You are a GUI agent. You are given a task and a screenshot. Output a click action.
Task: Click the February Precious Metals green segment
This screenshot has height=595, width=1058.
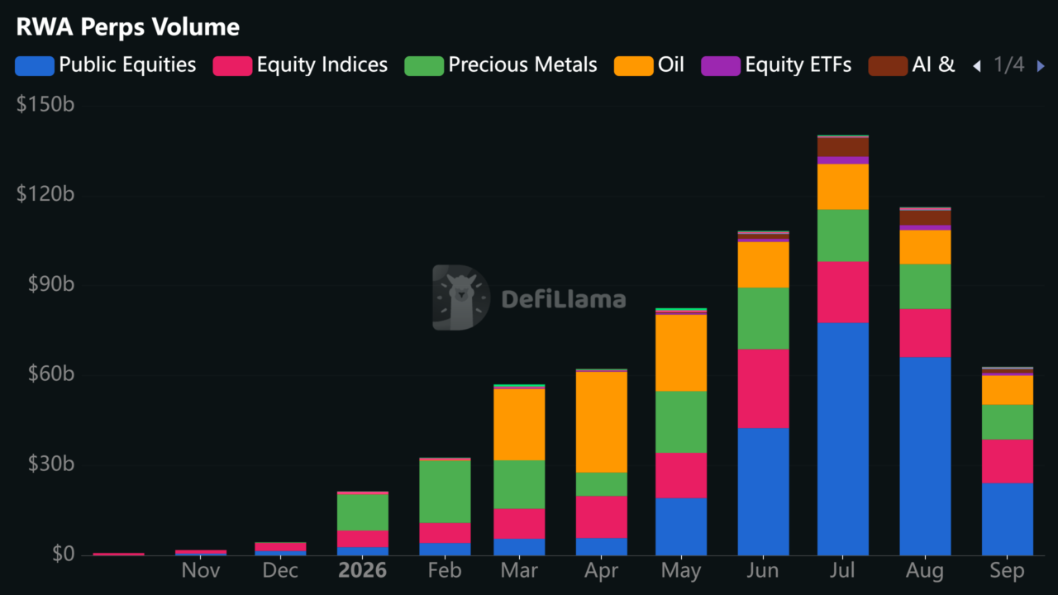pos(445,491)
